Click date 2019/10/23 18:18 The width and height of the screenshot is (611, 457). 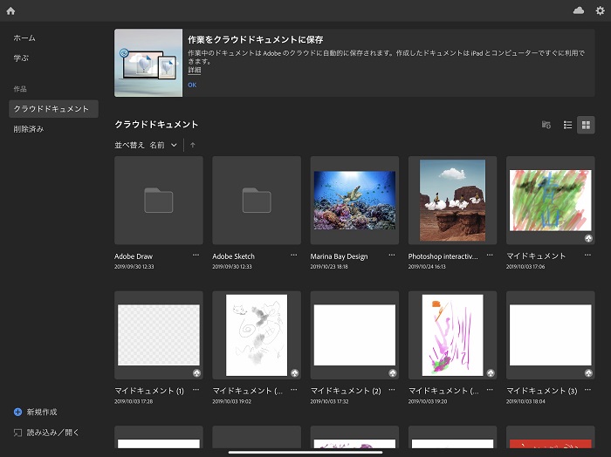[x=329, y=267]
